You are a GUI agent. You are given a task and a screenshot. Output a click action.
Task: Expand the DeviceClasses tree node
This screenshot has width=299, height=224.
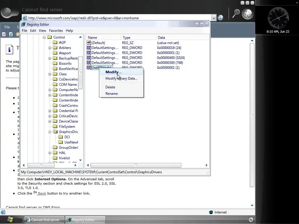pos(50,121)
